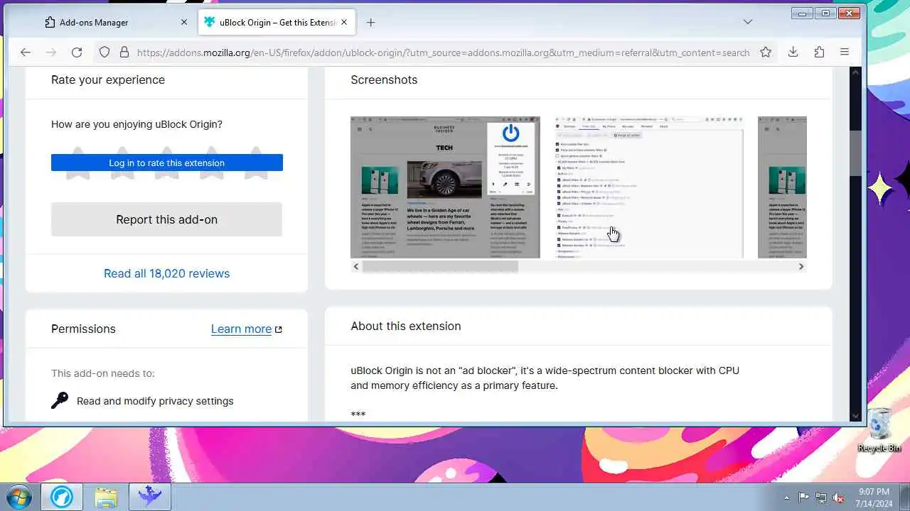Select 'How are you enjoying uBlock Origin?' text
The height and width of the screenshot is (511, 910).
click(136, 124)
